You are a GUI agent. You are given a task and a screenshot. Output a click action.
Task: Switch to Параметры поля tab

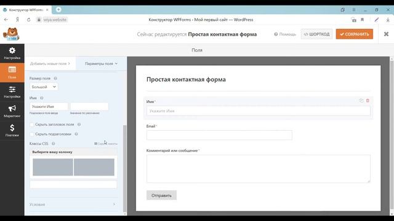click(101, 64)
